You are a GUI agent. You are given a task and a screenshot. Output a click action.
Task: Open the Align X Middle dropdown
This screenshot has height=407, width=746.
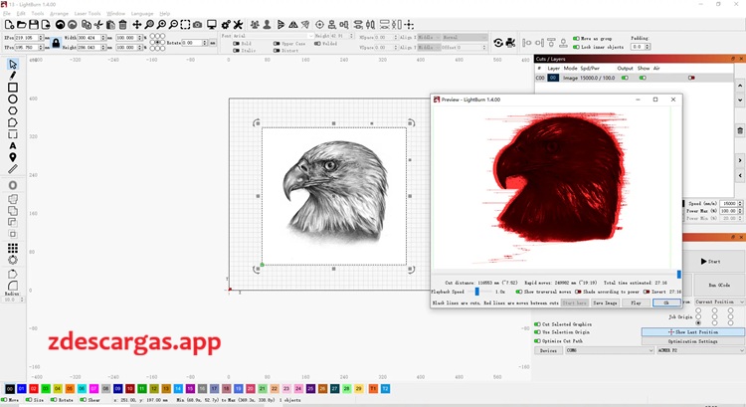tap(429, 37)
